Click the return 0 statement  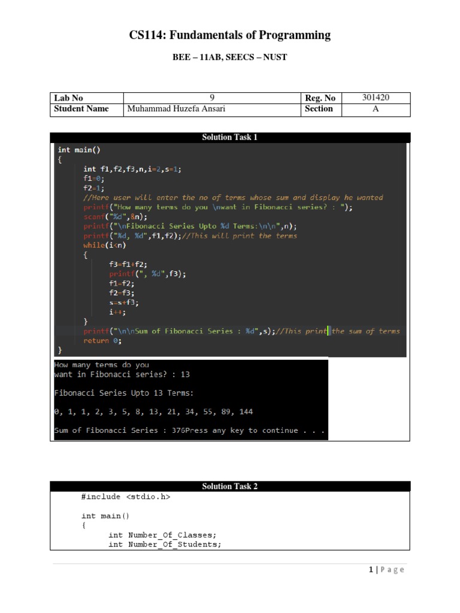click(102, 341)
